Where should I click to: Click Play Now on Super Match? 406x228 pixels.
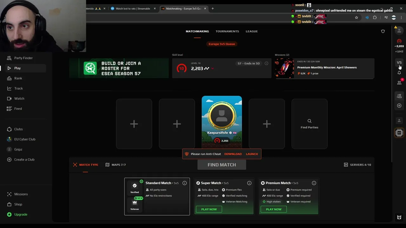[x=209, y=209]
